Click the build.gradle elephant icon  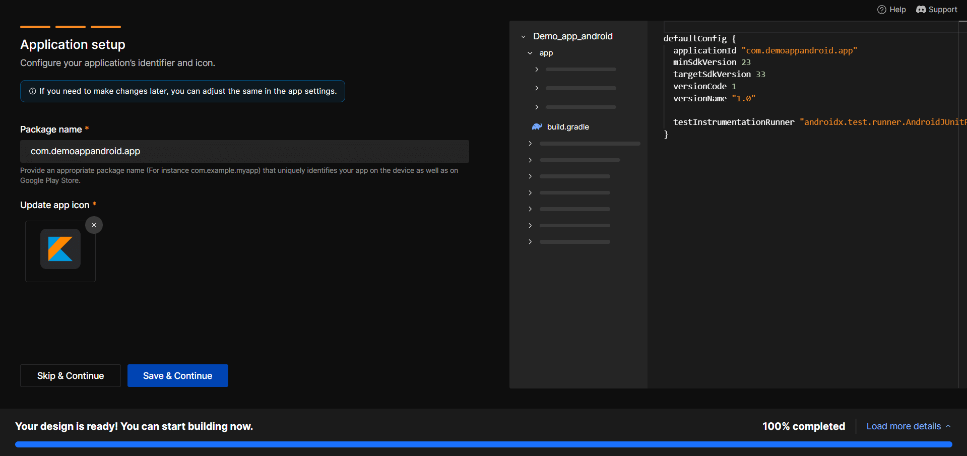537,127
